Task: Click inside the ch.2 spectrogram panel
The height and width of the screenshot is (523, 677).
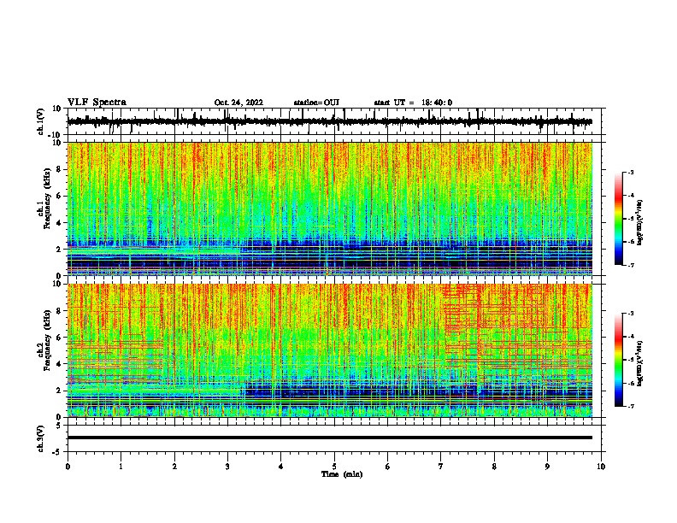Action: (x=329, y=350)
